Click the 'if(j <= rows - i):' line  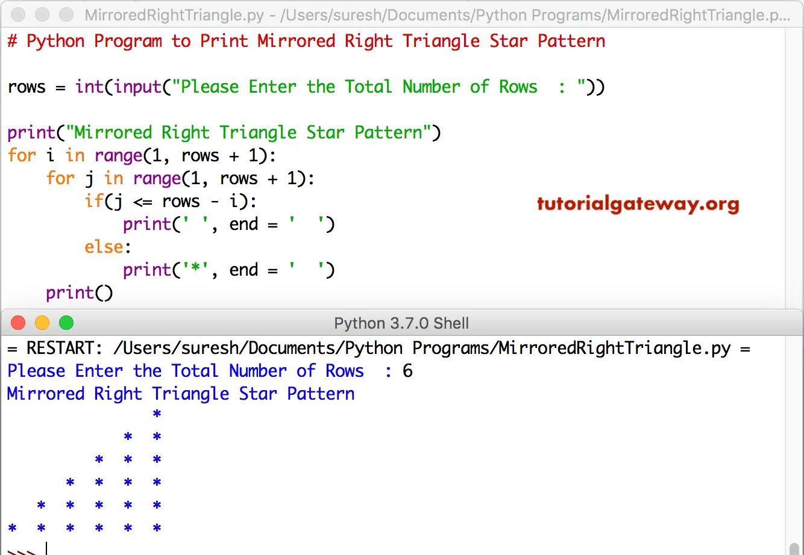click(x=171, y=201)
